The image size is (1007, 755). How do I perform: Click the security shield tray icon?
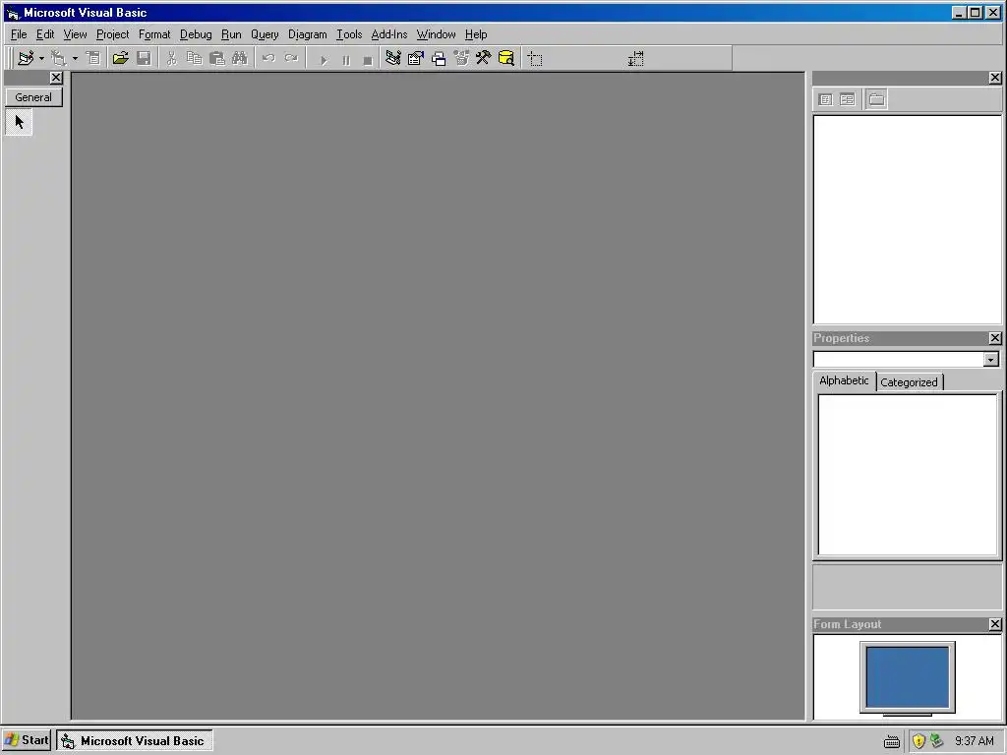pos(918,741)
